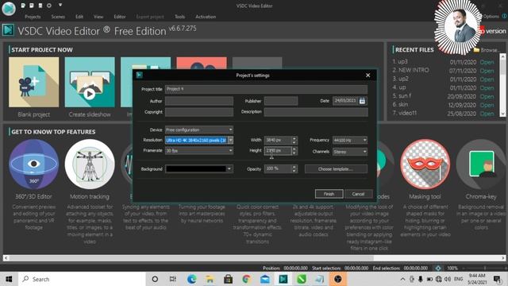Screen dimensions: 508x286
Task: Open the Editor menu
Action: (x=120, y=17)
